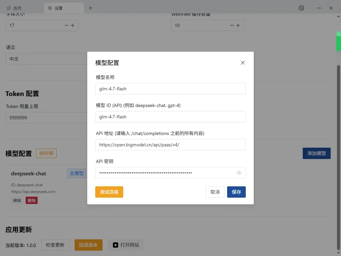The width and height of the screenshot is (341, 256).
Task: Roll back version using 回退版本
Action: [x=88, y=245]
